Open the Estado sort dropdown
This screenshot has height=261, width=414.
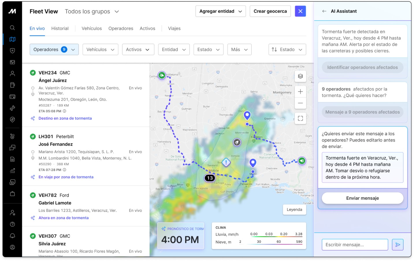(x=287, y=49)
